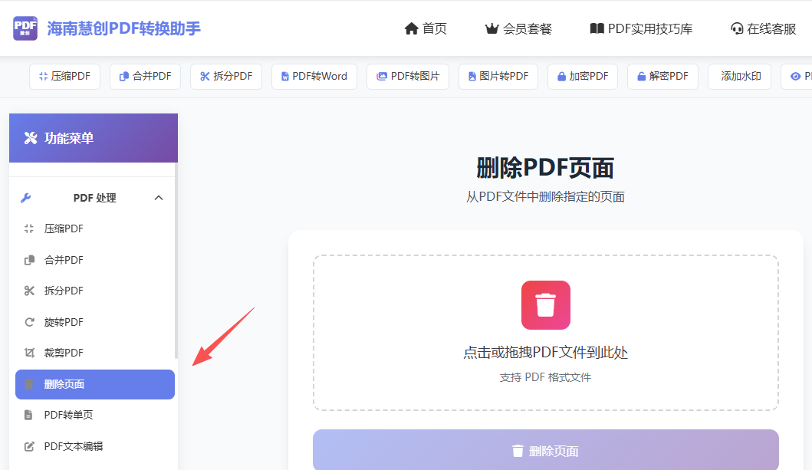
Task: Click the 删除页面 submit button
Action: pos(546,450)
